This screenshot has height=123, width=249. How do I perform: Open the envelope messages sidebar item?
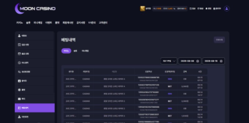[x=35, y=99]
